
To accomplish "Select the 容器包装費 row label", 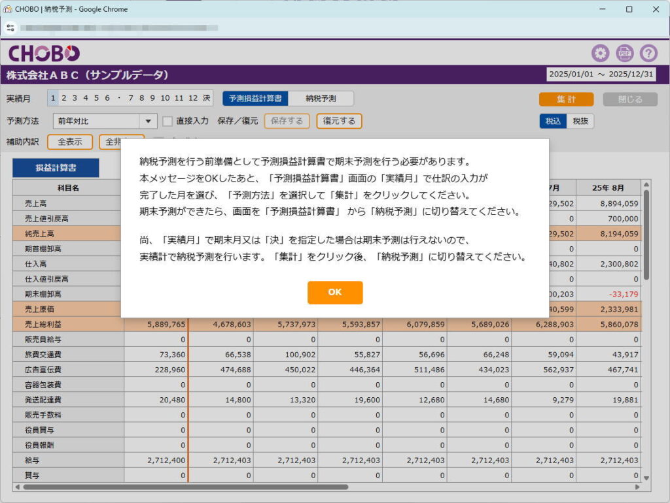I will tap(43, 385).
